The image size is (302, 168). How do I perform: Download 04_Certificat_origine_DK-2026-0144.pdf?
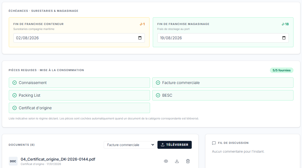(x=177, y=161)
